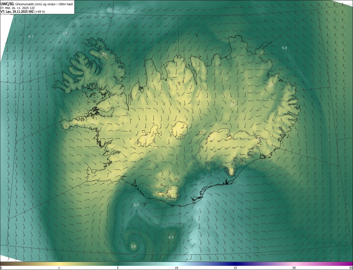Click the 2.0 value label on the map
This screenshot has height=270, width=353.
click(x=232, y=104)
